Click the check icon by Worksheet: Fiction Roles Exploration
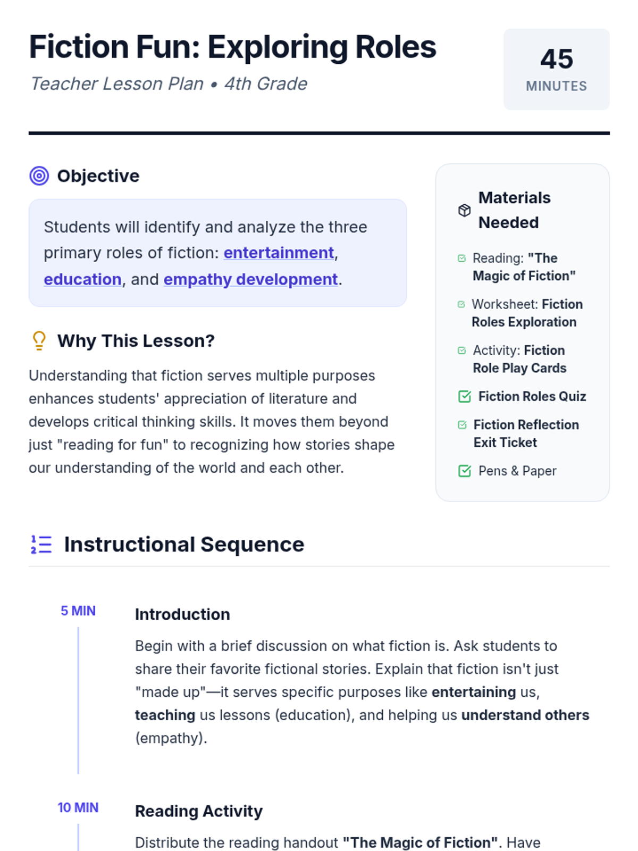638x851 pixels. (461, 304)
